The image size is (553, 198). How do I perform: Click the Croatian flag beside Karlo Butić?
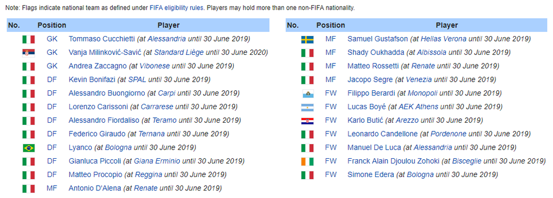point(307,121)
